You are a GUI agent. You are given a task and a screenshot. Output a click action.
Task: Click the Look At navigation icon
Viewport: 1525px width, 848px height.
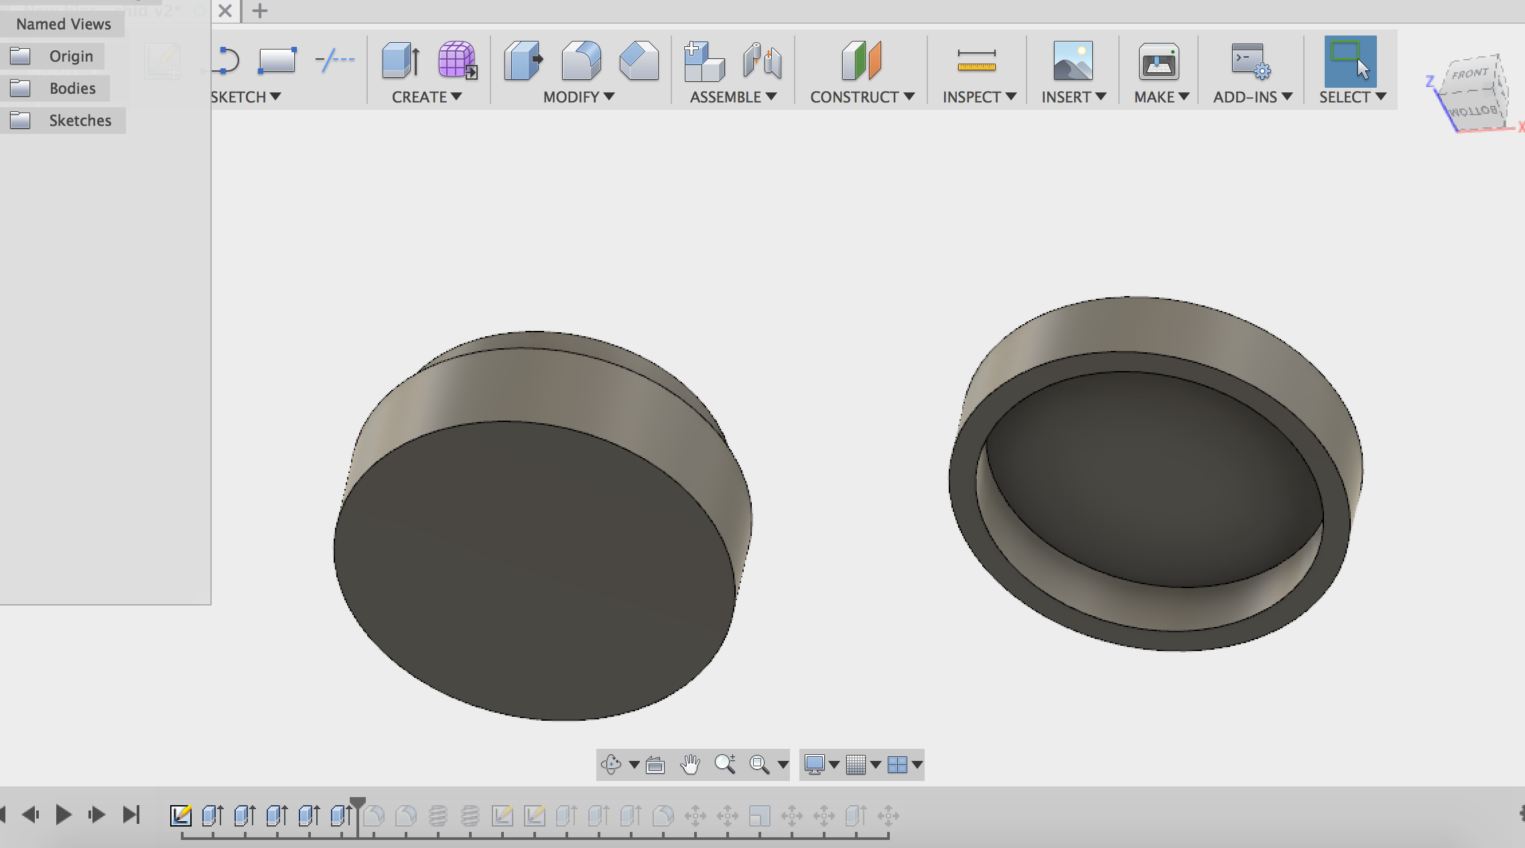point(655,764)
